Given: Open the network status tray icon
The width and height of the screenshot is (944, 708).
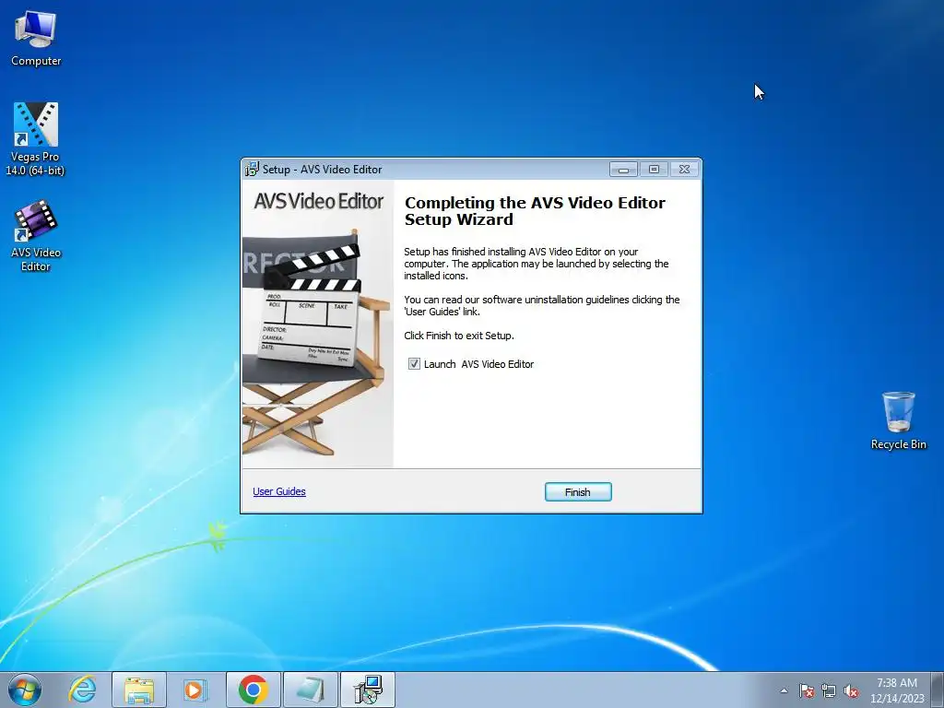Looking at the screenshot, I should point(829,690).
